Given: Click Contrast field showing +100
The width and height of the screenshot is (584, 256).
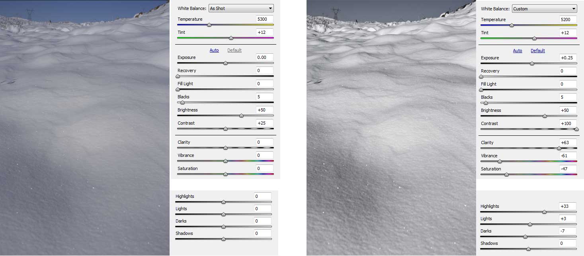Looking at the screenshot, I should point(568,123).
